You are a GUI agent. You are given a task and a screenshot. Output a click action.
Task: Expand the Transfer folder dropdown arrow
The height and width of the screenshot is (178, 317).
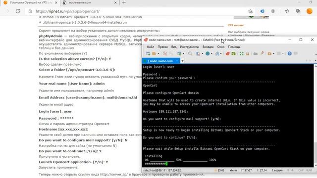click(x=273, y=54)
